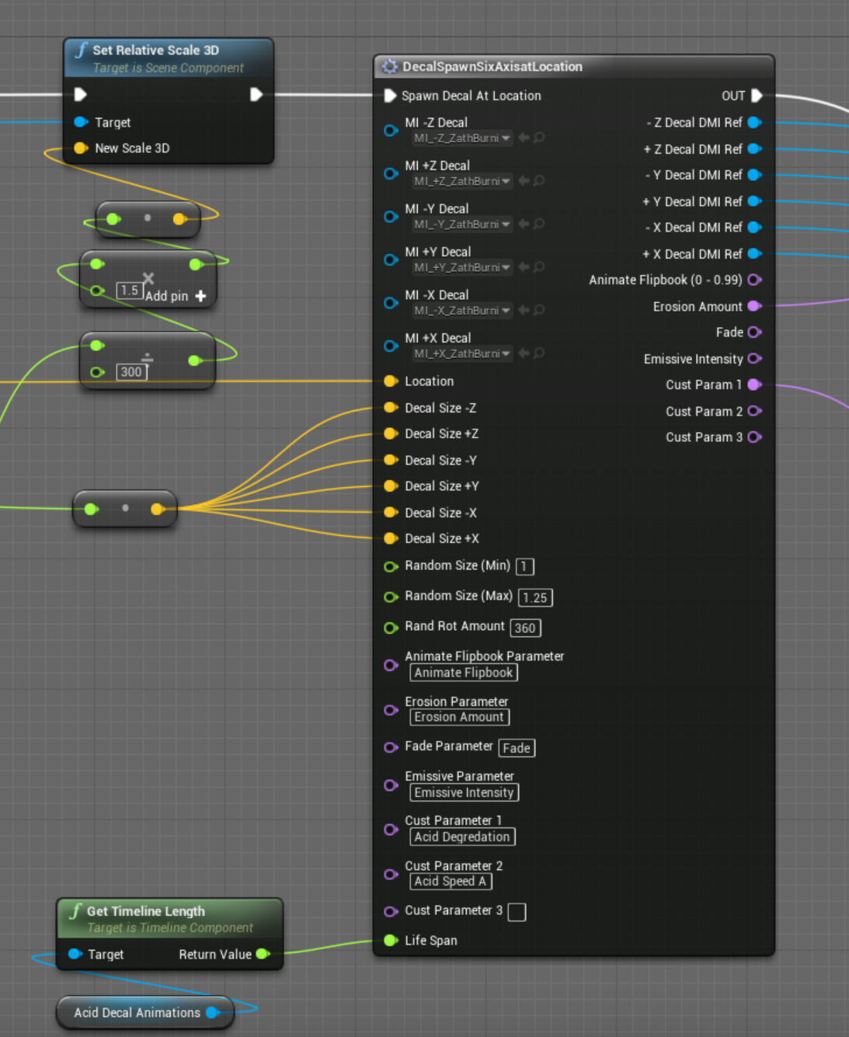Screen dimensions: 849x1037
Task: Click the New Scale 3D input pin
Action: coord(80,148)
